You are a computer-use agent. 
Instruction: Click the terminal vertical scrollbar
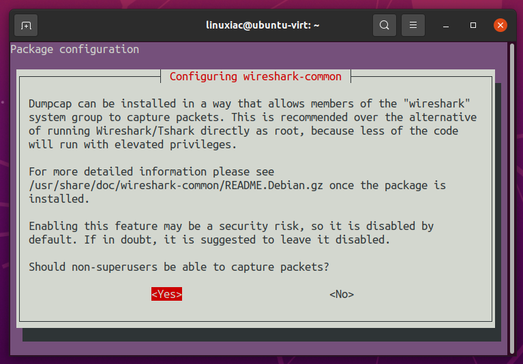tap(512, 199)
